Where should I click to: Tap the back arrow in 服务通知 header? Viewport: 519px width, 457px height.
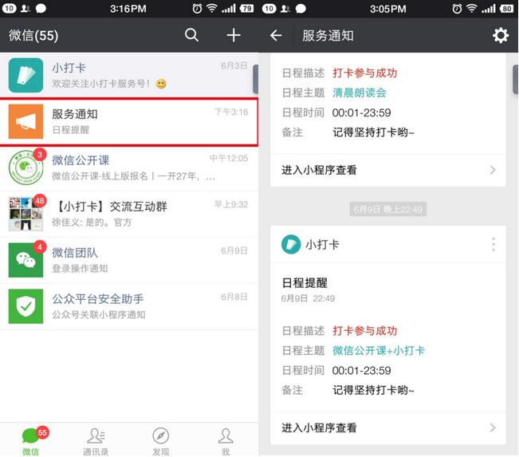276,36
